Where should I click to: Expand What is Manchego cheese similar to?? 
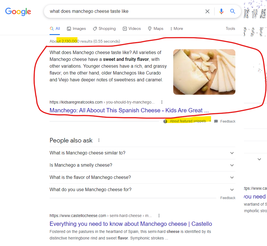142,153
